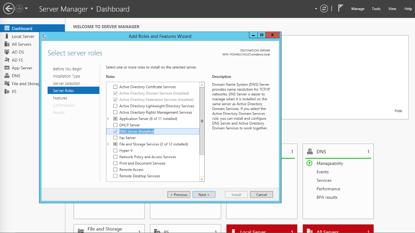Open Manageability in DNS tile

click(330, 163)
